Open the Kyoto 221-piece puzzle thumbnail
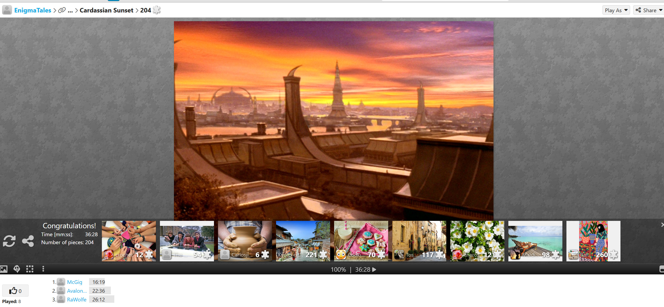Screen dimensions: 664x307 click(303, 241)
